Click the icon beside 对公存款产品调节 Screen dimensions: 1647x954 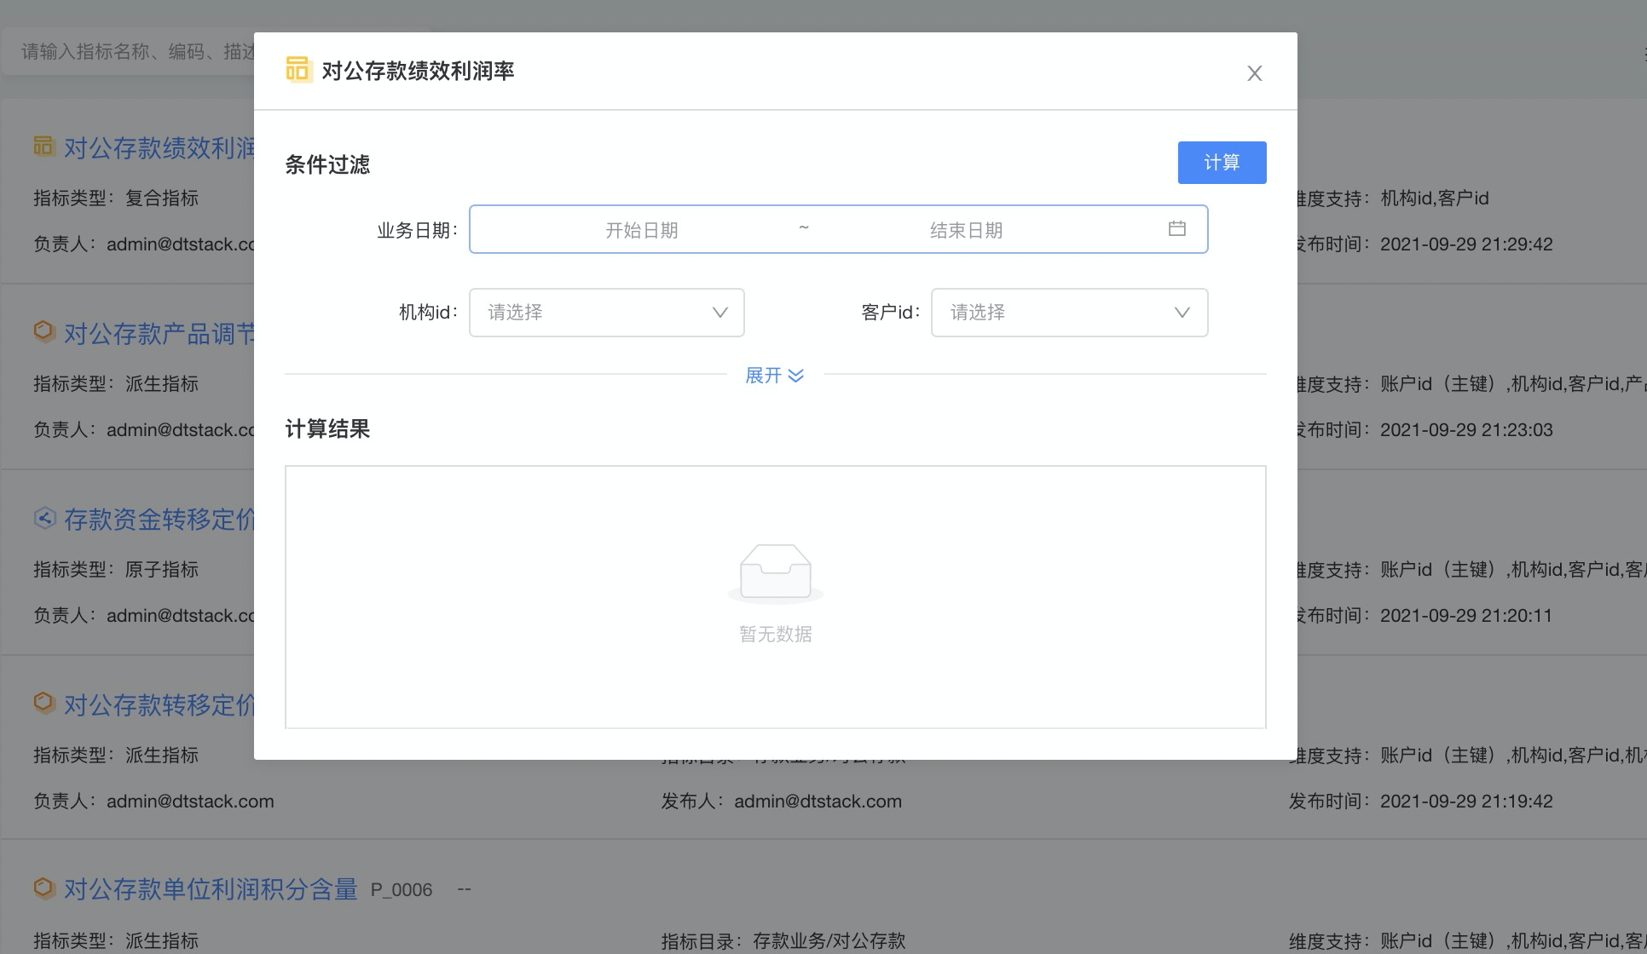click(x=44, y=331)
